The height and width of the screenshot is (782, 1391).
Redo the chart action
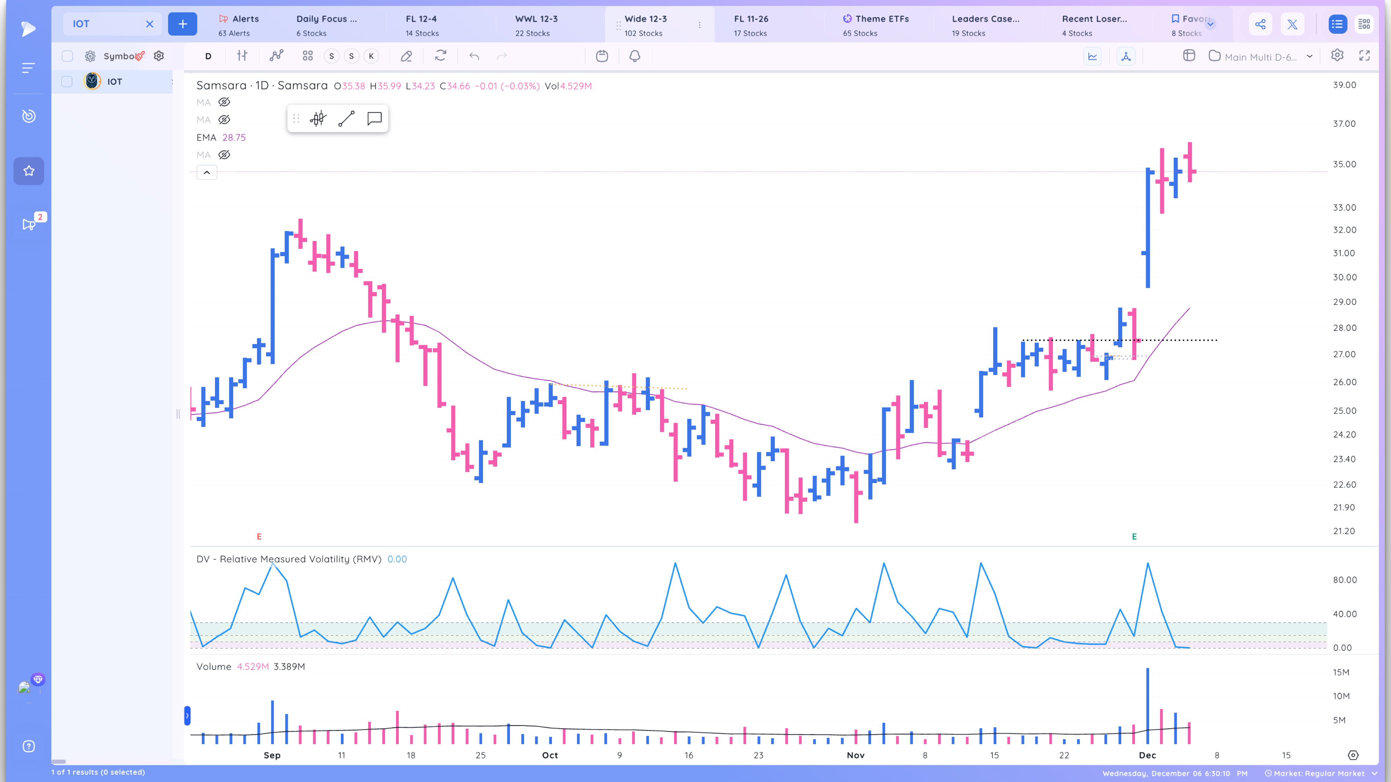pos(502,56)
